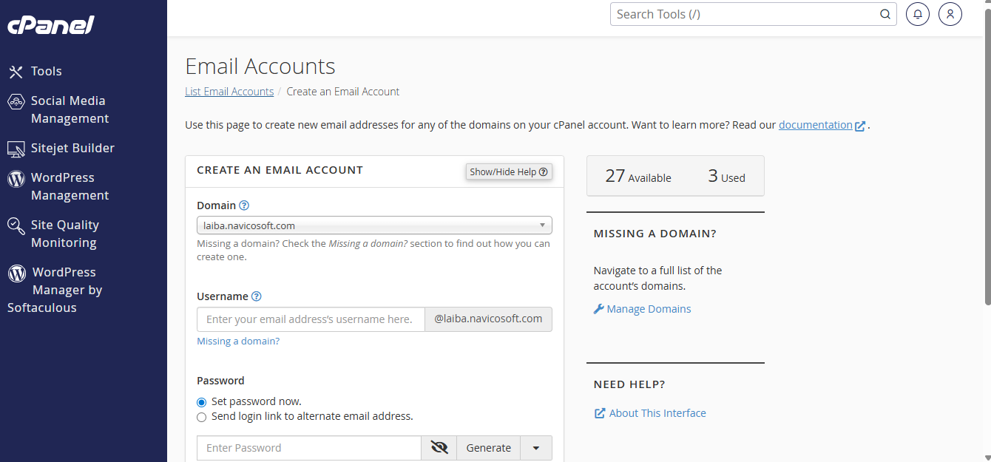Click the Site Quality Monitoring icon
Screen dimensions: 991x462
(16, 226)
